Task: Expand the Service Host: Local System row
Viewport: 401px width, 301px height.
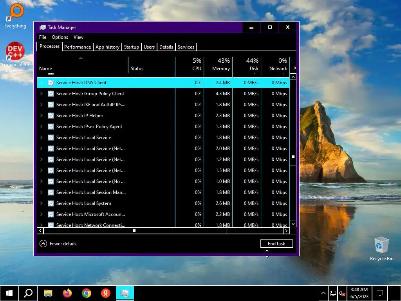Action: (x=41, y=203)
